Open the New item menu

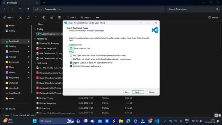pos(8,18)
